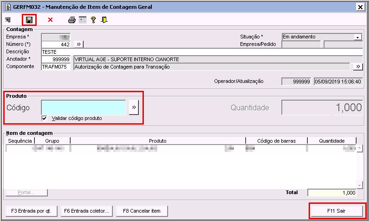
Task: Click the Anotador field with 999999
Action: 56,59
